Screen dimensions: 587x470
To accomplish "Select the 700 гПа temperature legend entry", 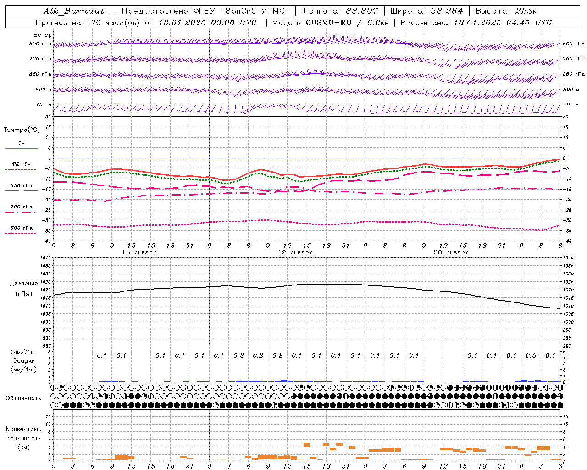I will pyautogui.click(x=22, y=207).
